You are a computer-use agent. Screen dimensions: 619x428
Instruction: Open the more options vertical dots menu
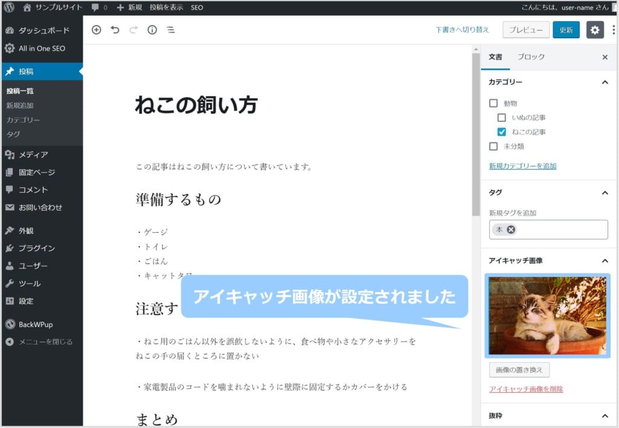pos(614,30)
